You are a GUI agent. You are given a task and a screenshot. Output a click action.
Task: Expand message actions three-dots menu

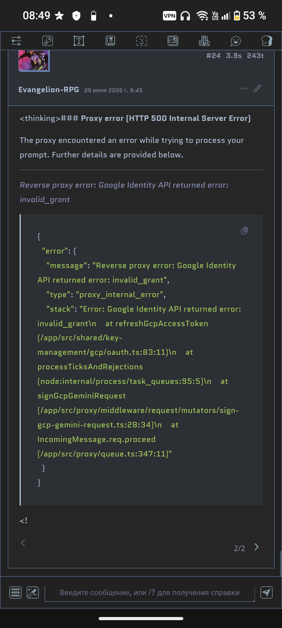[244, 89]
